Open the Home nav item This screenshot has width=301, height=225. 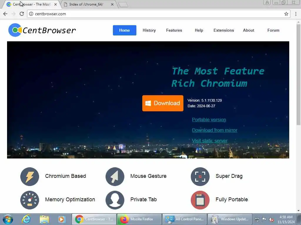[x=125, y=30]
